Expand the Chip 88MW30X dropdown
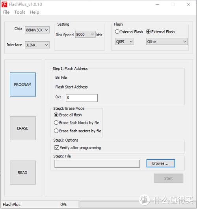Viewport: 197px width, 209px height. pyautogui.click(x=37, y=30)
